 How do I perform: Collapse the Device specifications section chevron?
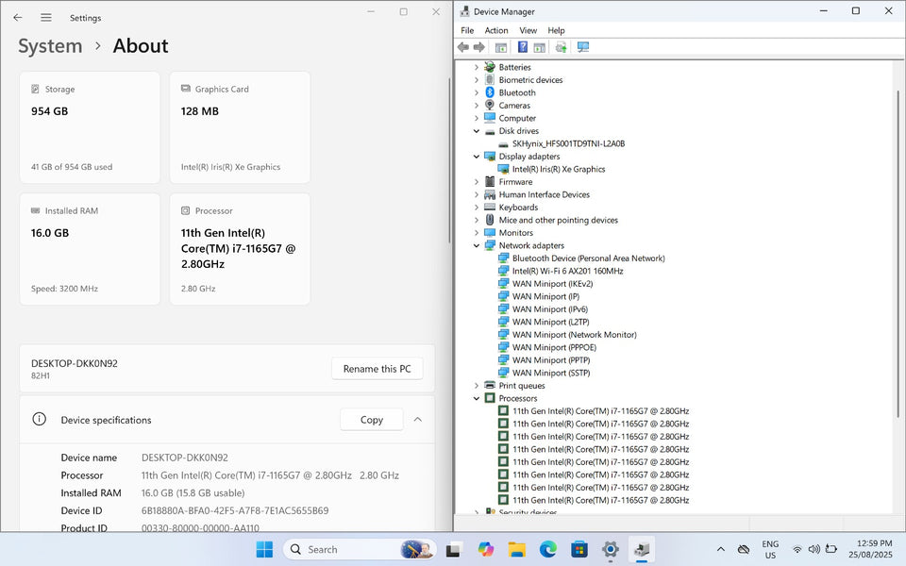tap(418, 420)
